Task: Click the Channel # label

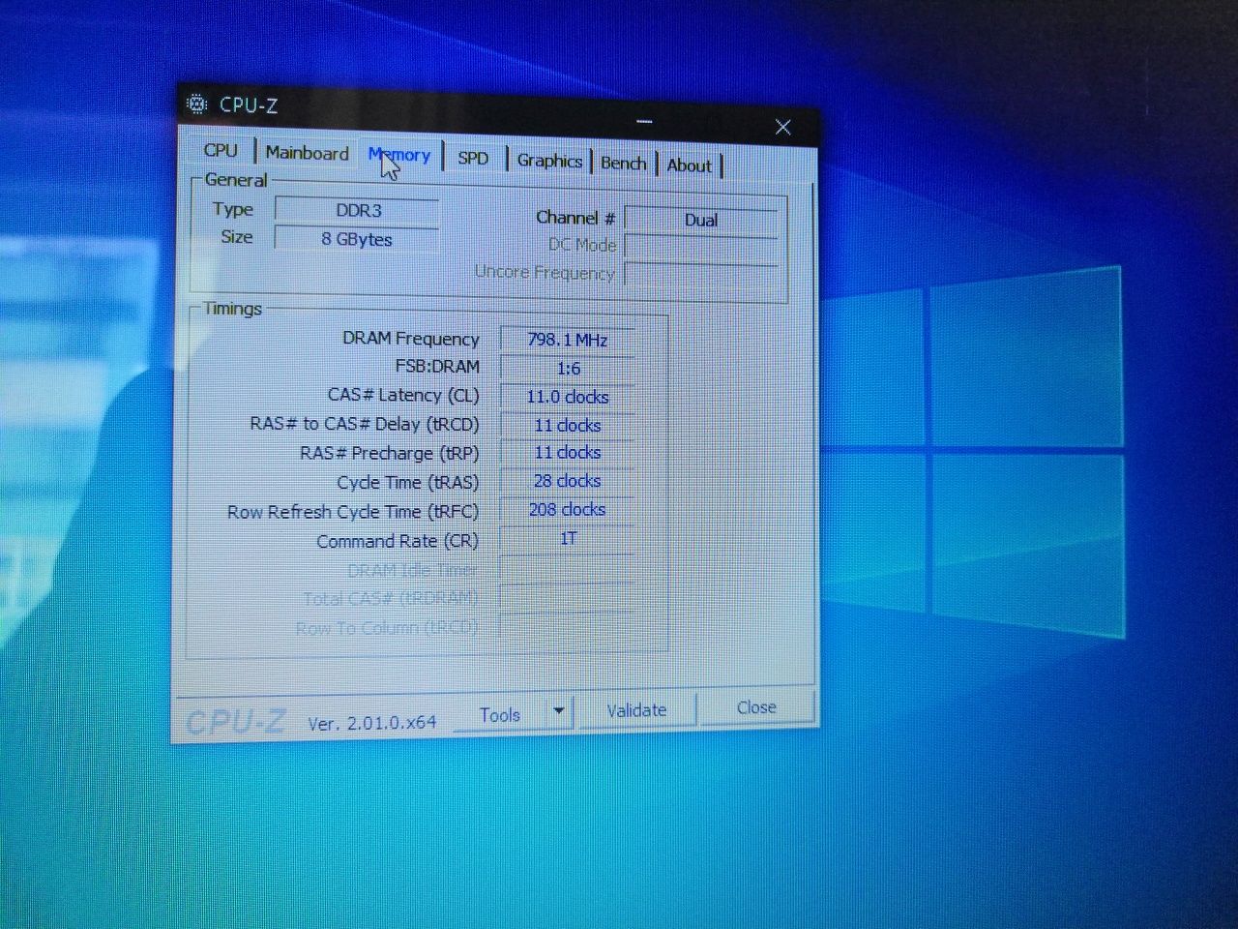Action: tap(575, 217)
